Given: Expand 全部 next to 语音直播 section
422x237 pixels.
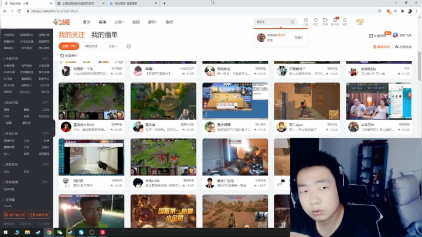Looking at the screenshot, I should [x=45, y=182].
